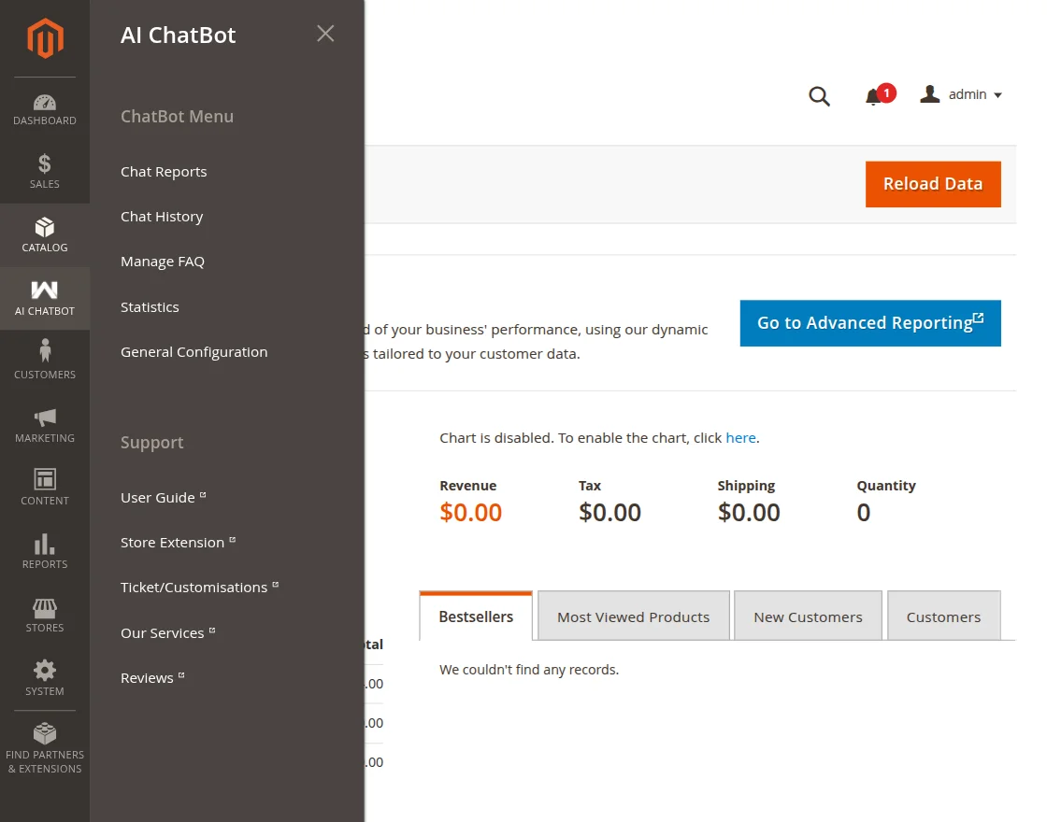Switch to New Customers tab

808,616
